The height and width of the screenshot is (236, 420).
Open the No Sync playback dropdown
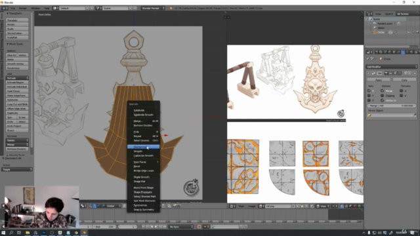[181, 227]
